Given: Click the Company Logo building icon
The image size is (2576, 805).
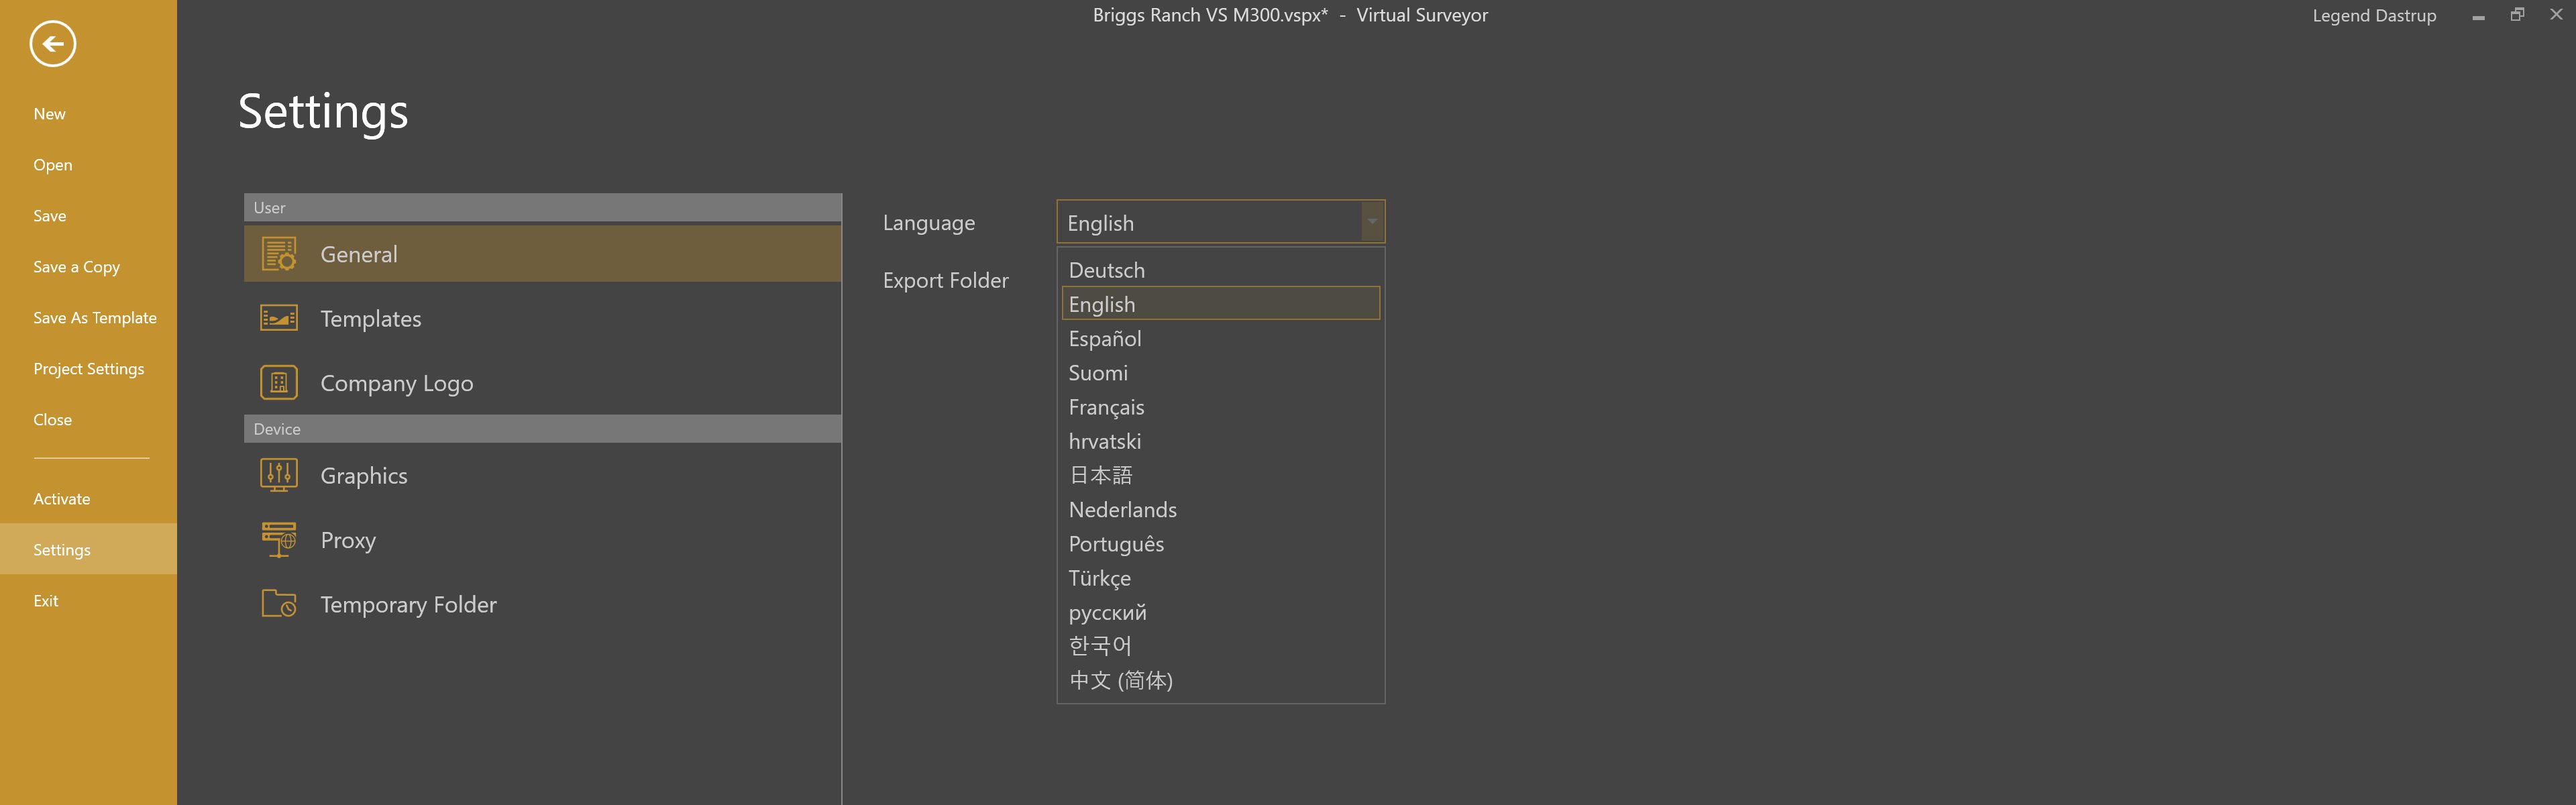Looking at the screenshot, I should pos(279,382).
